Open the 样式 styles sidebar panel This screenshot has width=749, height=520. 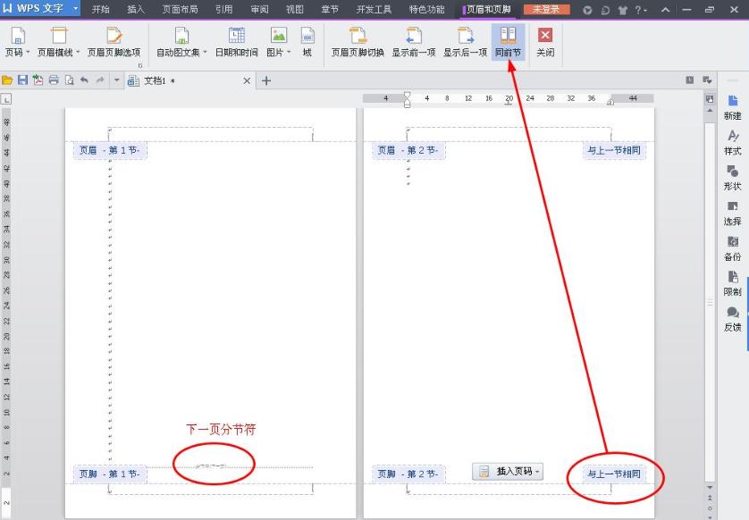click(x=732, y=142)
